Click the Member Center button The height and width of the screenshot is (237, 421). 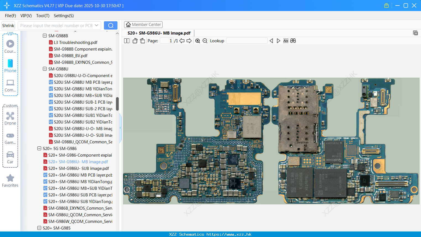click(x=143, y=25)
